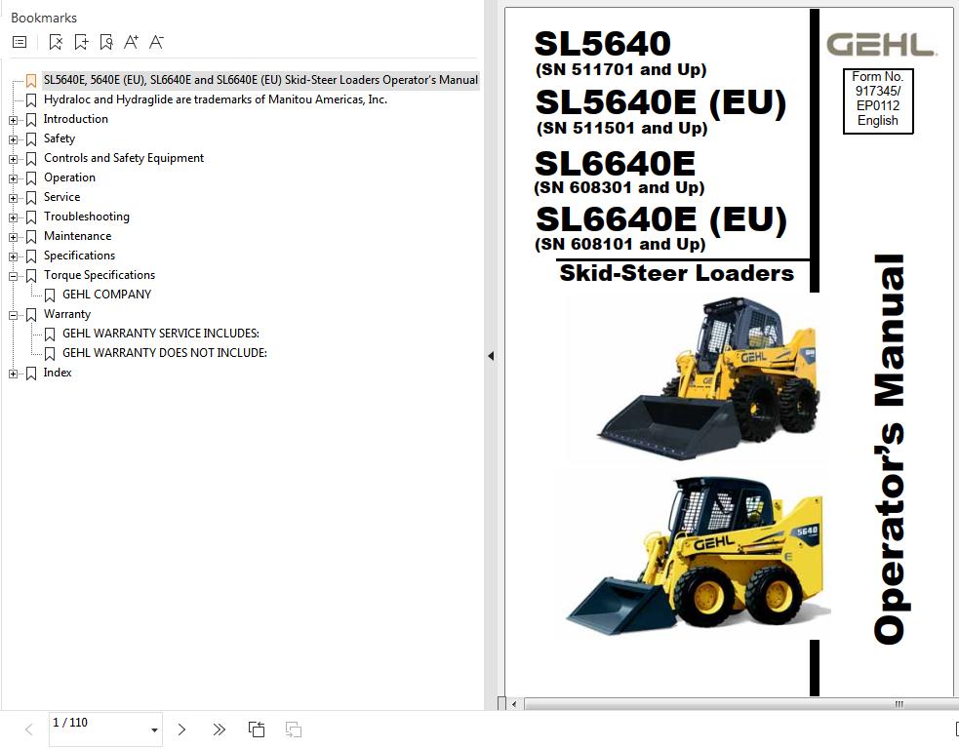Click the upper skid-steer loader photo
The image size is (959, 749).
tap(709, 378)
